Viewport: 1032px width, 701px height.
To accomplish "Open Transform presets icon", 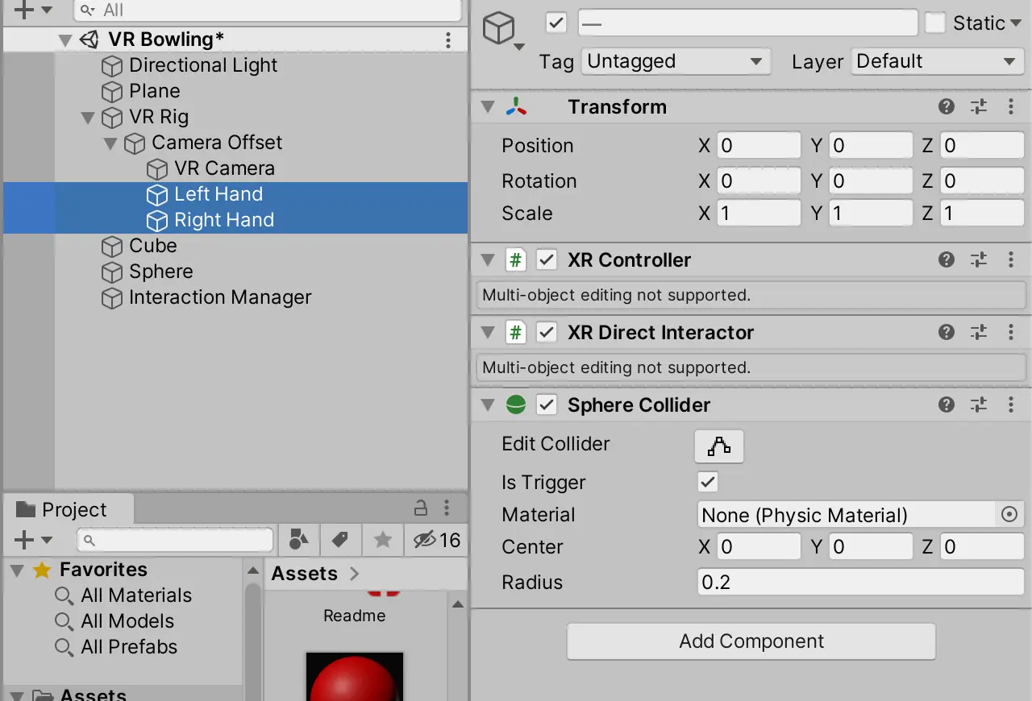I will [979, 107].
